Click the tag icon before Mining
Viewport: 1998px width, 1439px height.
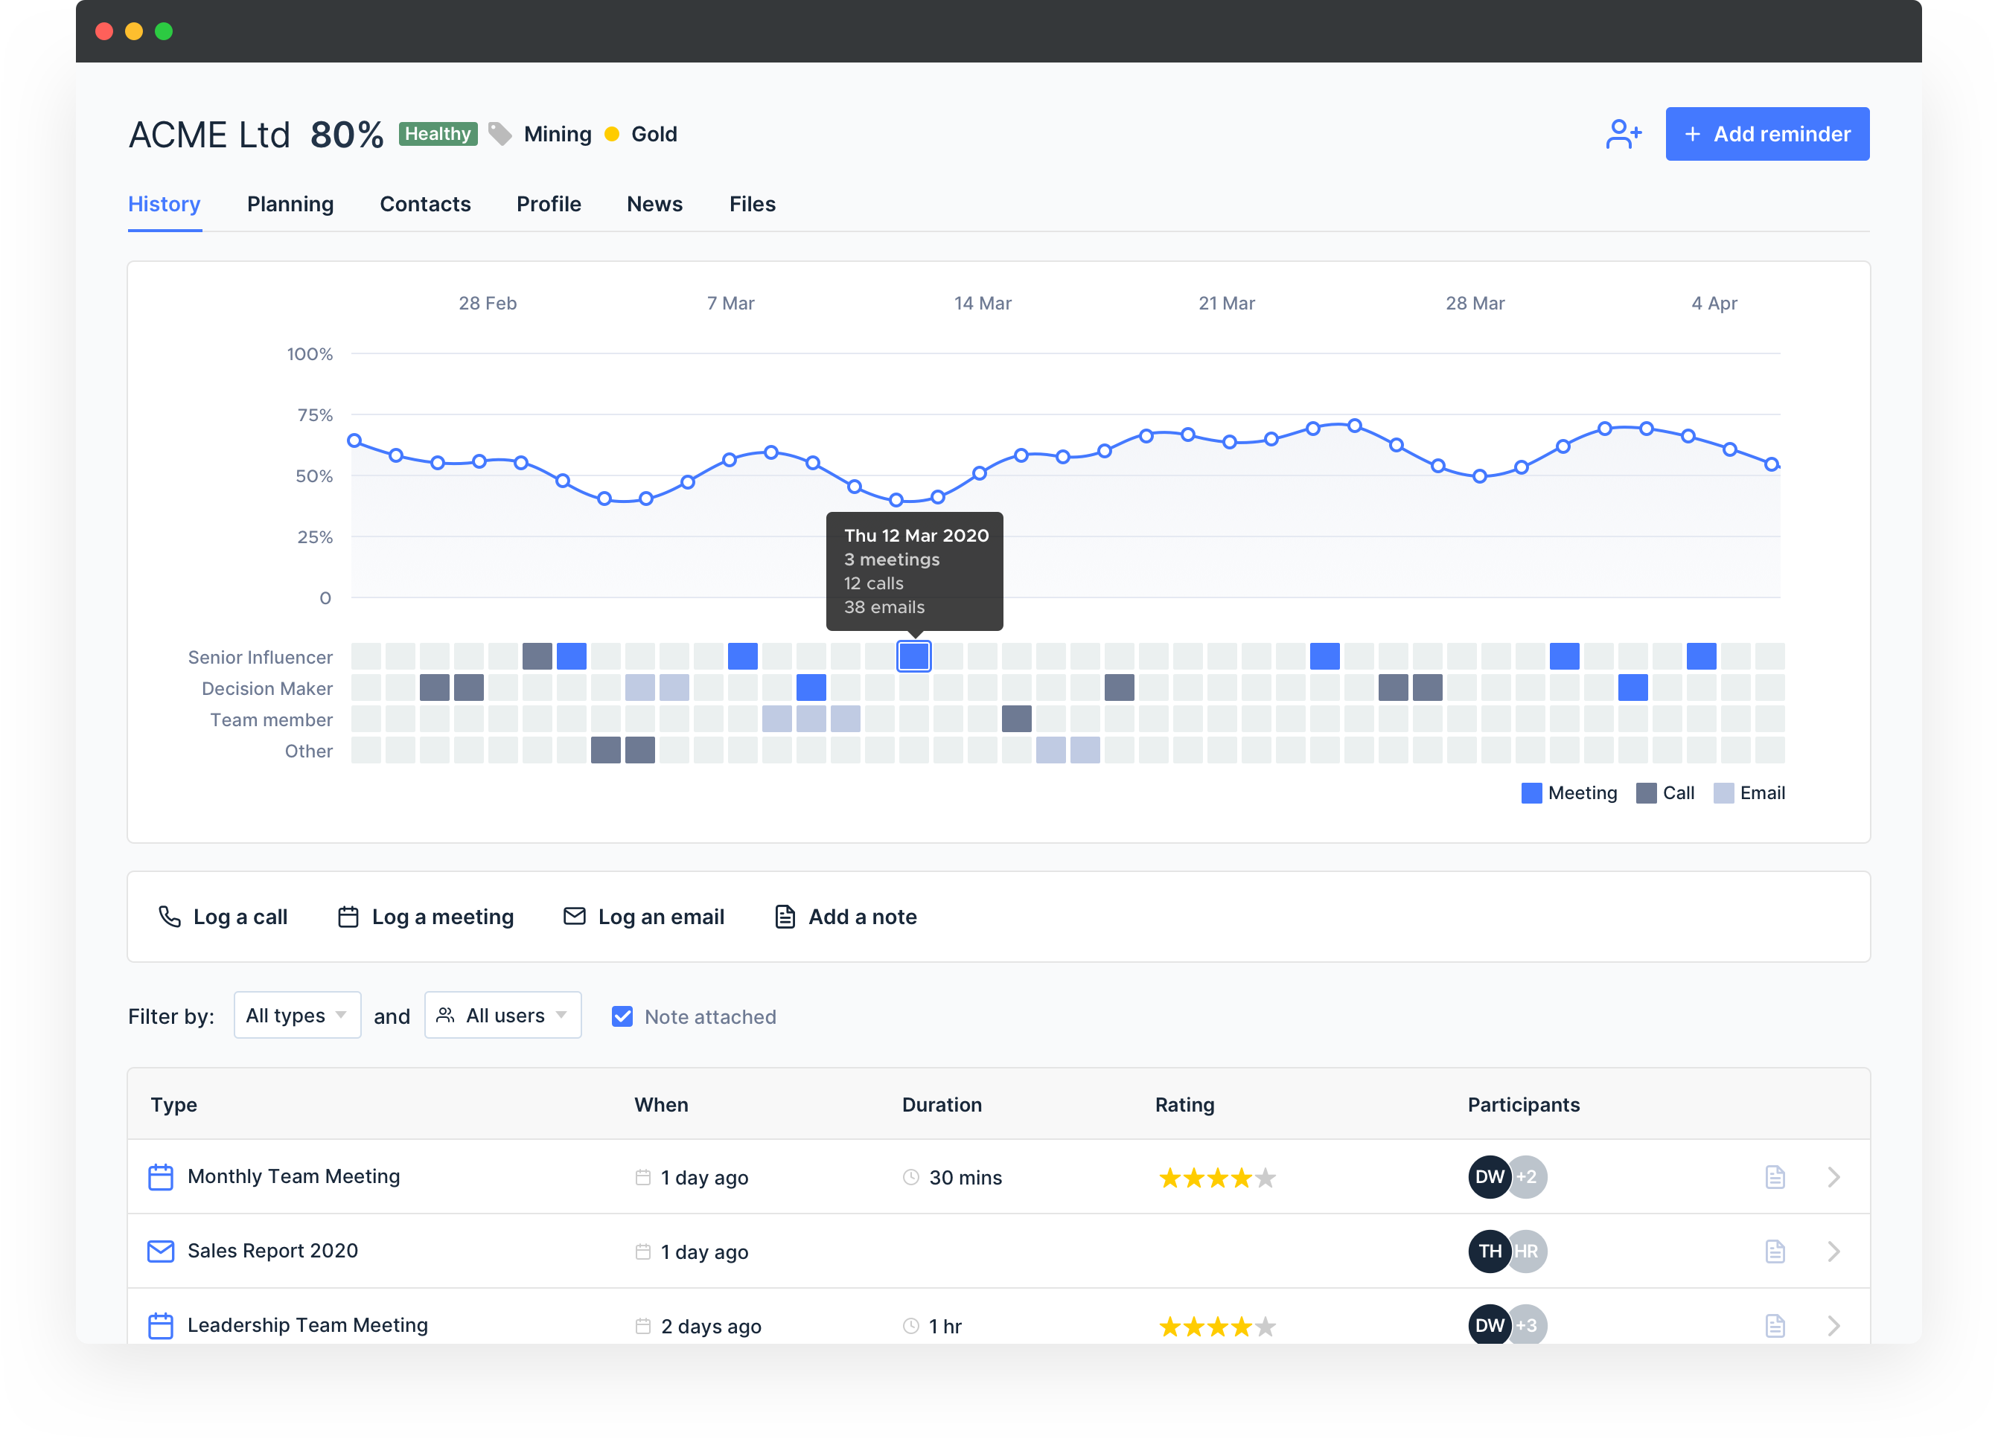pyautogui.click(x=499, y=134)
